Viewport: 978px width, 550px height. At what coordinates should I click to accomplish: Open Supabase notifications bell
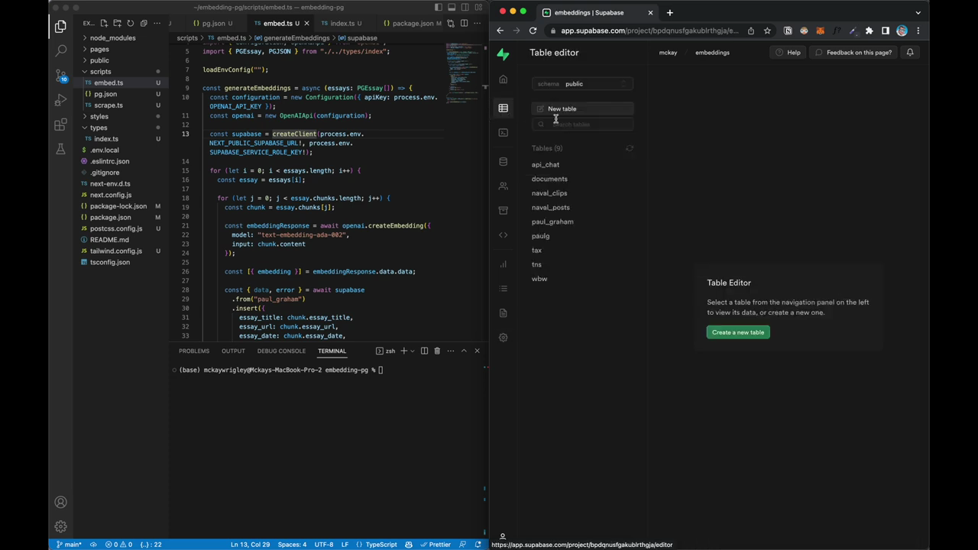[910, 53]
